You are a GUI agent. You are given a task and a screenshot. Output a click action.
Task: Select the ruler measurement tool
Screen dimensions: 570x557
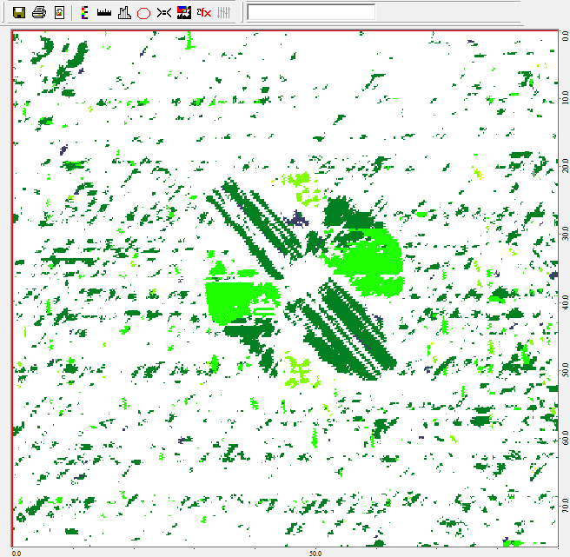tap(103, 12)
